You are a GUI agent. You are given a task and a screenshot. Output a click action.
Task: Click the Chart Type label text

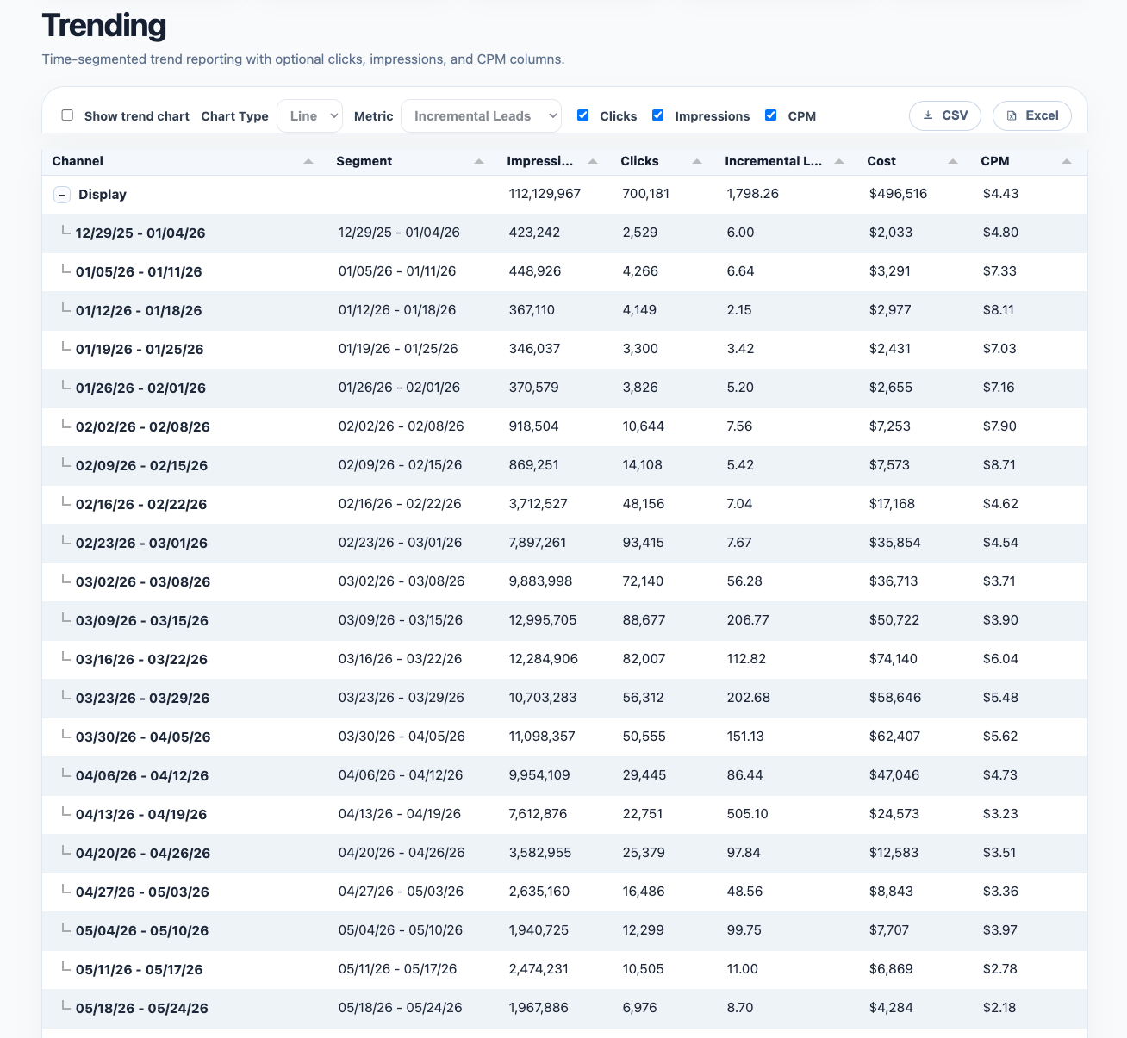[x=234, y=116]
